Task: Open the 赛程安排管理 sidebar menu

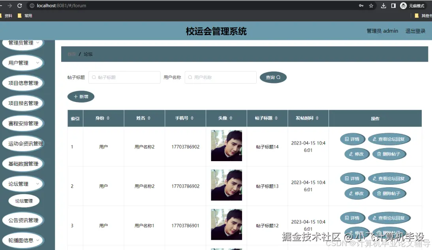Action: click(x=23, y=123)
